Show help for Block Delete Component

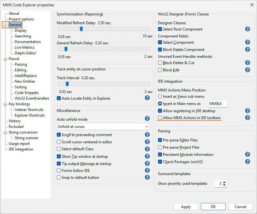point(248,49)
